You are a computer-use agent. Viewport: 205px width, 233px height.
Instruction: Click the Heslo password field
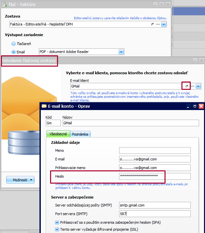[155, 176]
